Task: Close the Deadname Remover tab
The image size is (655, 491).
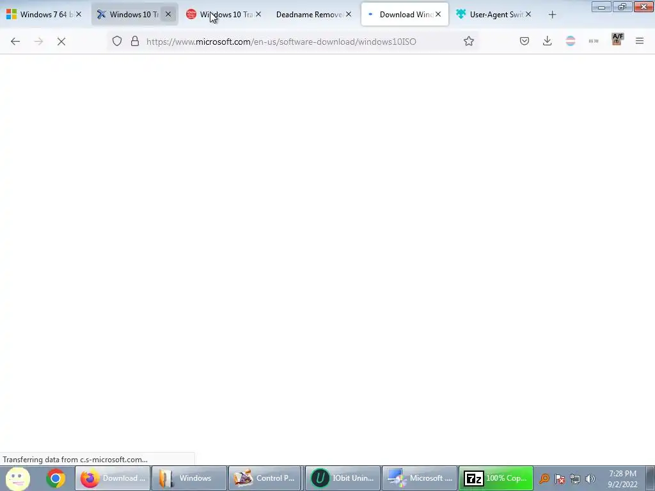Action: [349, 14]
